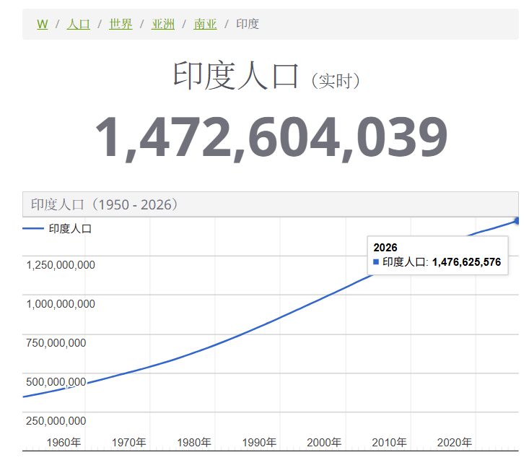Click the 印度人口 page heading

coord(235,77)
